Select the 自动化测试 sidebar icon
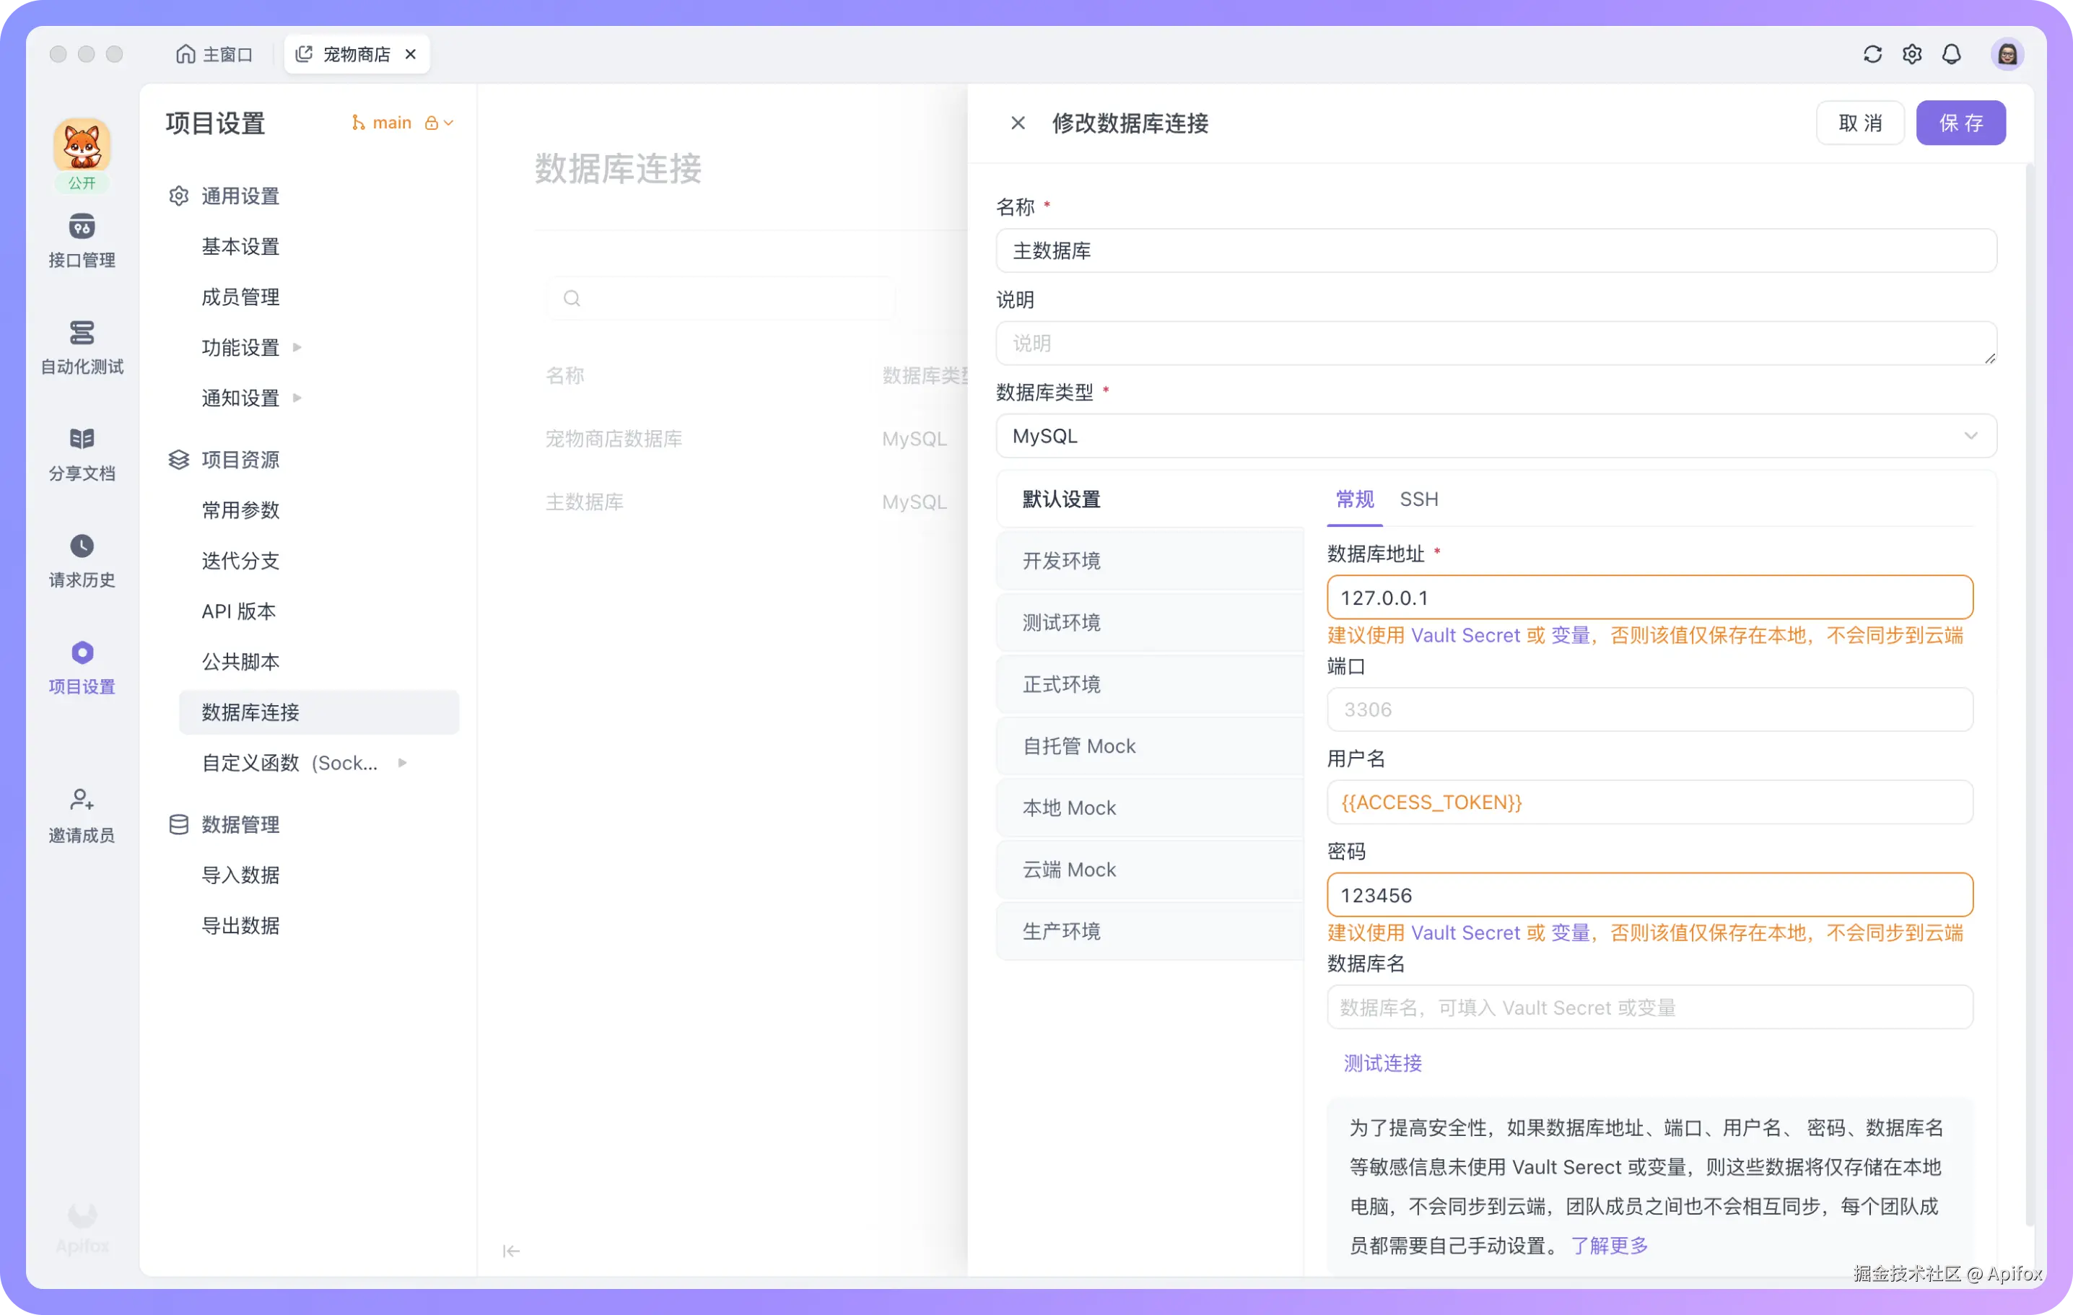Viewport: 2073px width, 1315px height. (82, 349)
